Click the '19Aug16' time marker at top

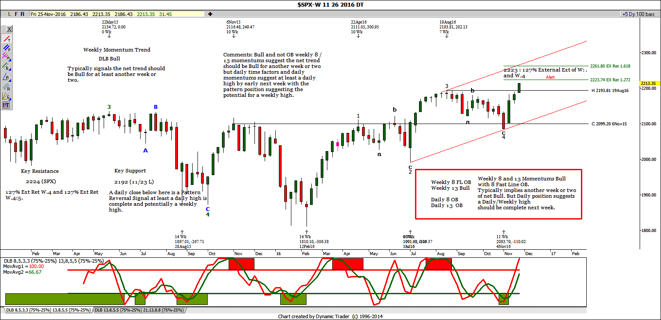(x=447, y=22)
